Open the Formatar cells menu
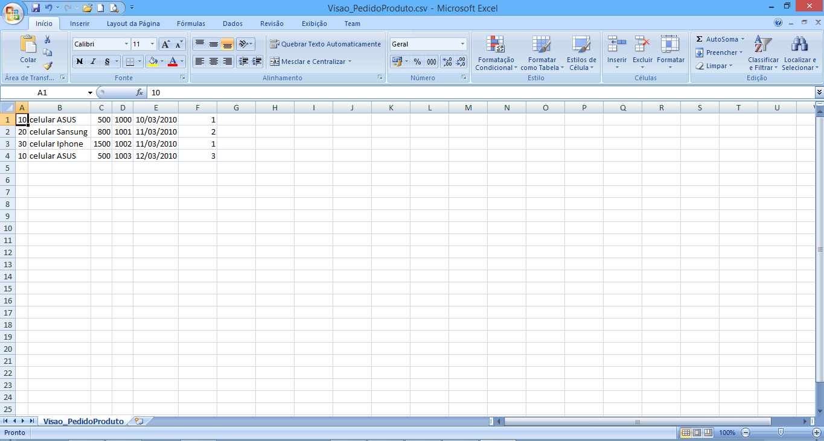Image resolution: width=824 pixels, height=441 pixels. pos(670,53)
